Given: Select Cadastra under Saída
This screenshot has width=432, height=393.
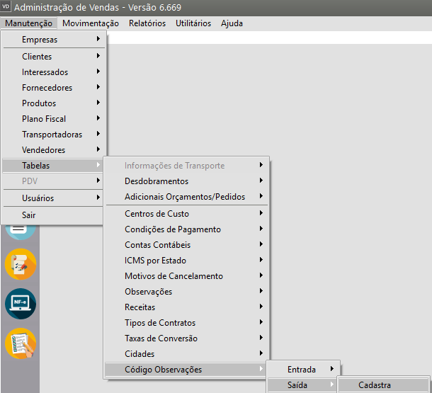Looking at the screenshot, I should coord(375,385).
